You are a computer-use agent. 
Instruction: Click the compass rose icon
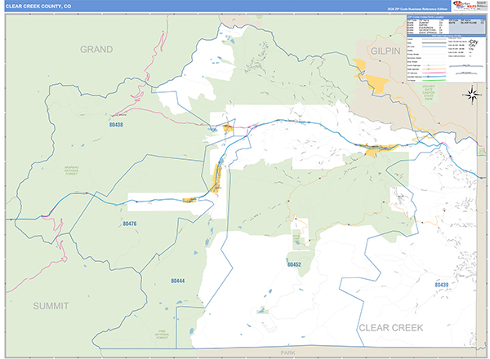click(x=472, y=95)
